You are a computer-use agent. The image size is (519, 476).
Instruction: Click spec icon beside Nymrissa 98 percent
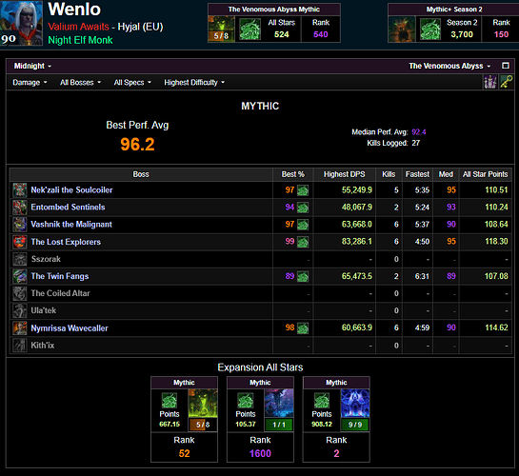[303, 327]
